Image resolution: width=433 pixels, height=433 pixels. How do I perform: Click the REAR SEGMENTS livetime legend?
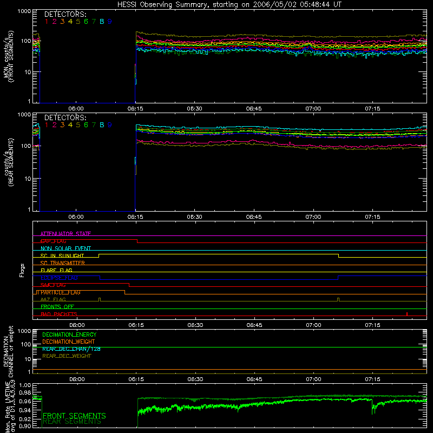pos(72,422)
